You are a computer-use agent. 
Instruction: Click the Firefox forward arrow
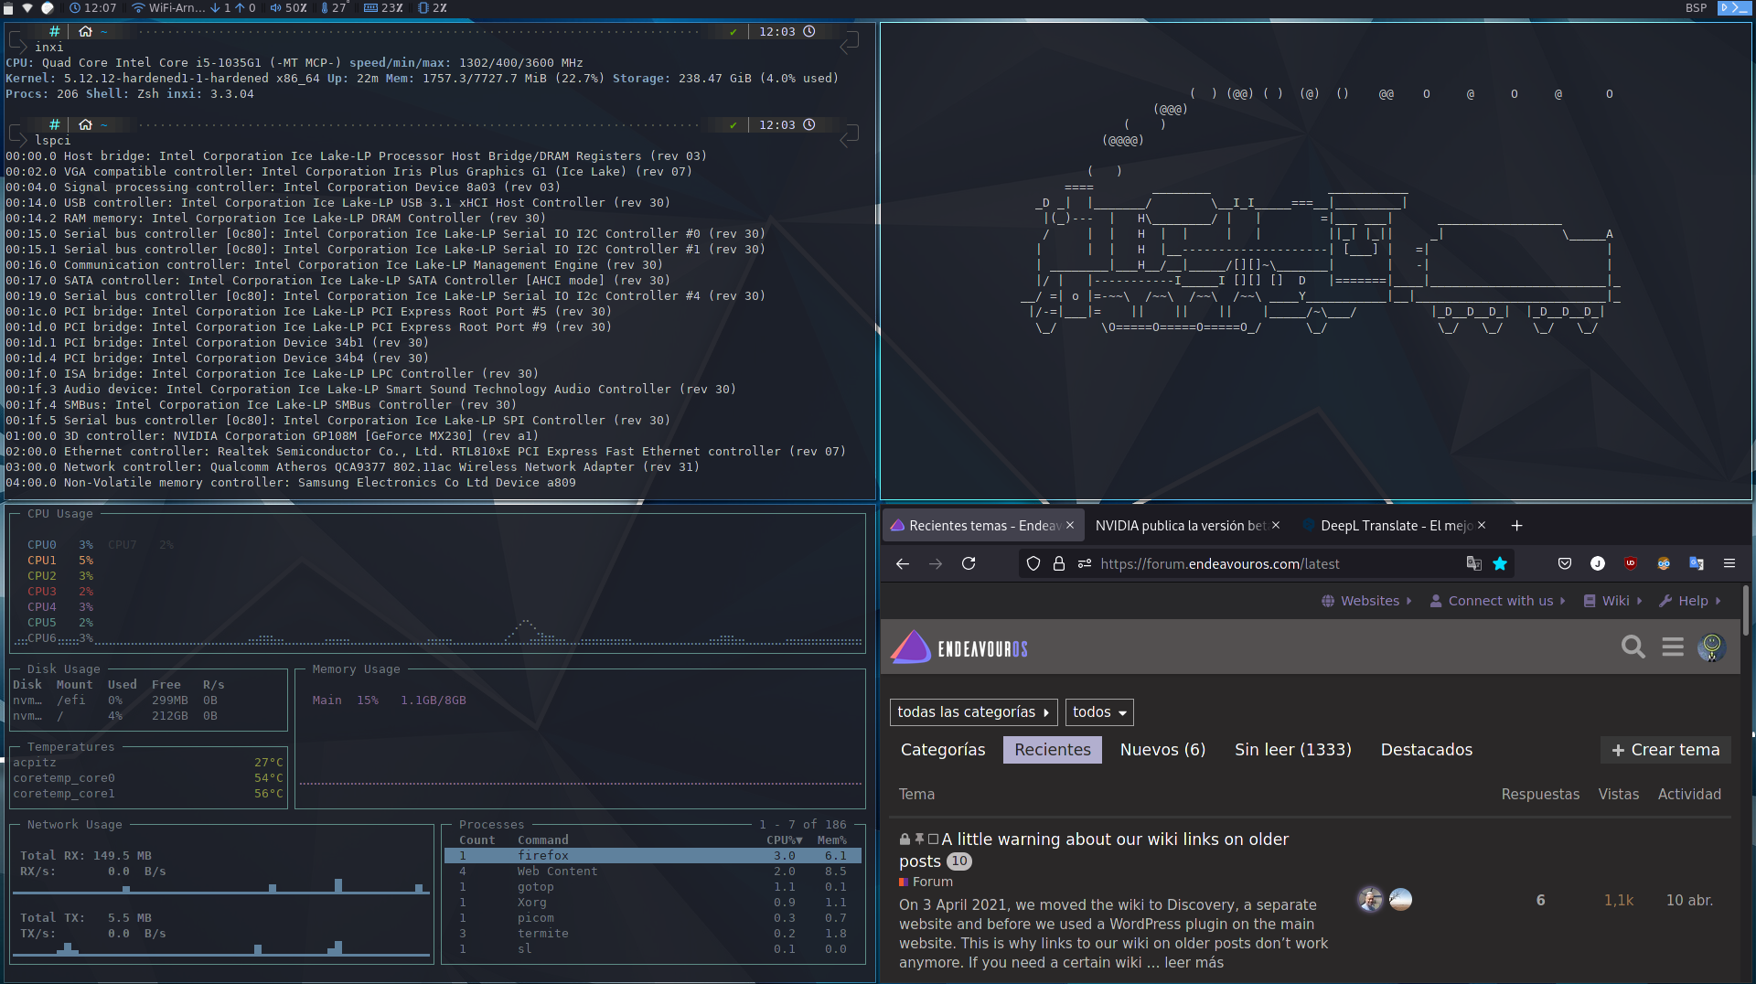pos(935,563)
